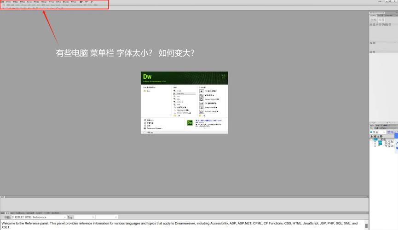Switch CSS Styles panel to 全部 mode
This screenshot has width=398, height=230.
373,20
